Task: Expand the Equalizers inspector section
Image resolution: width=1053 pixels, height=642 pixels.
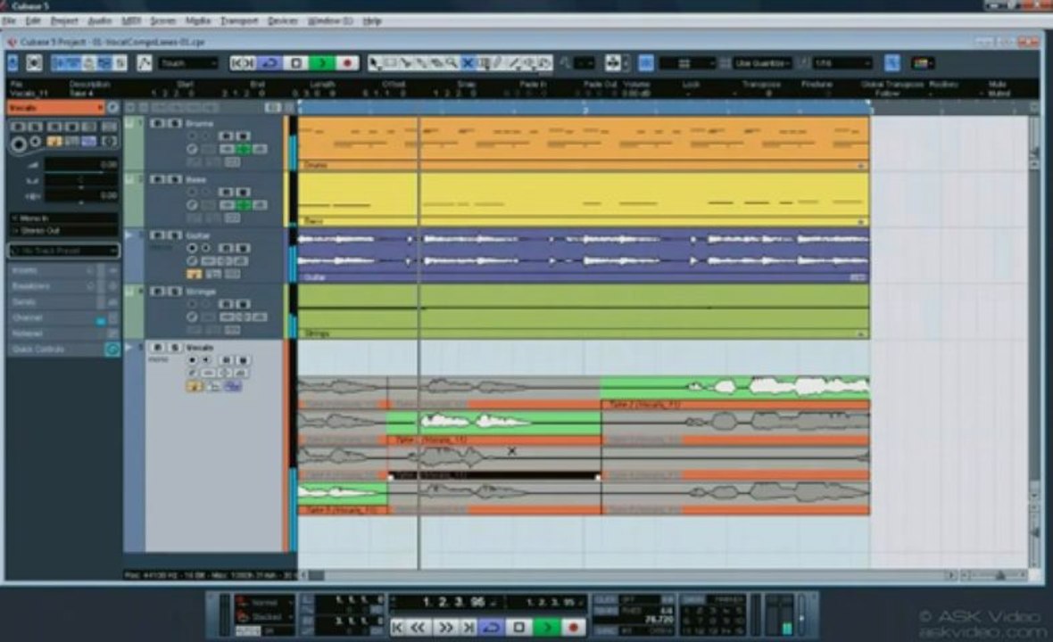Action: [63, 286]
